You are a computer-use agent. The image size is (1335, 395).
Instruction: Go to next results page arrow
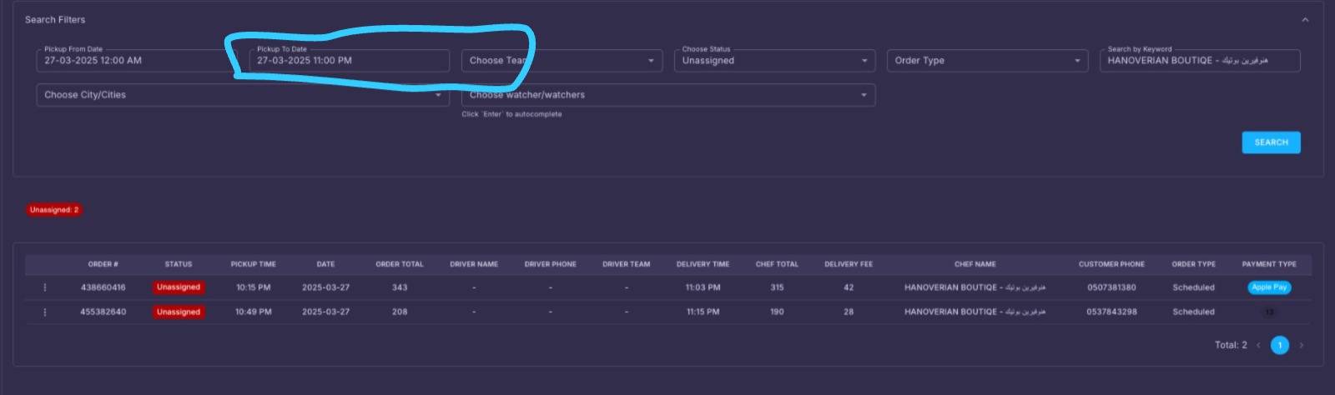pos(1301,345)
